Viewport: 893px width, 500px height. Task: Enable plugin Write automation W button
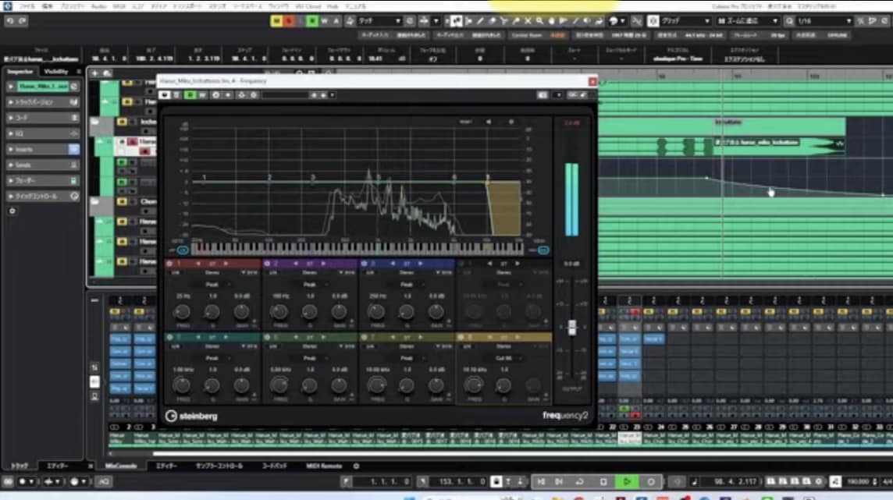[202, 95]
